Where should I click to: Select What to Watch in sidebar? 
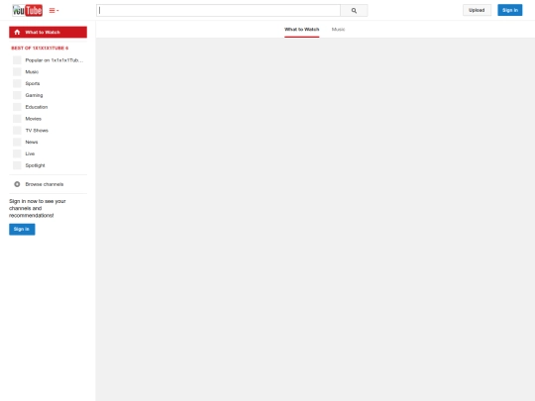click(49, 32)
